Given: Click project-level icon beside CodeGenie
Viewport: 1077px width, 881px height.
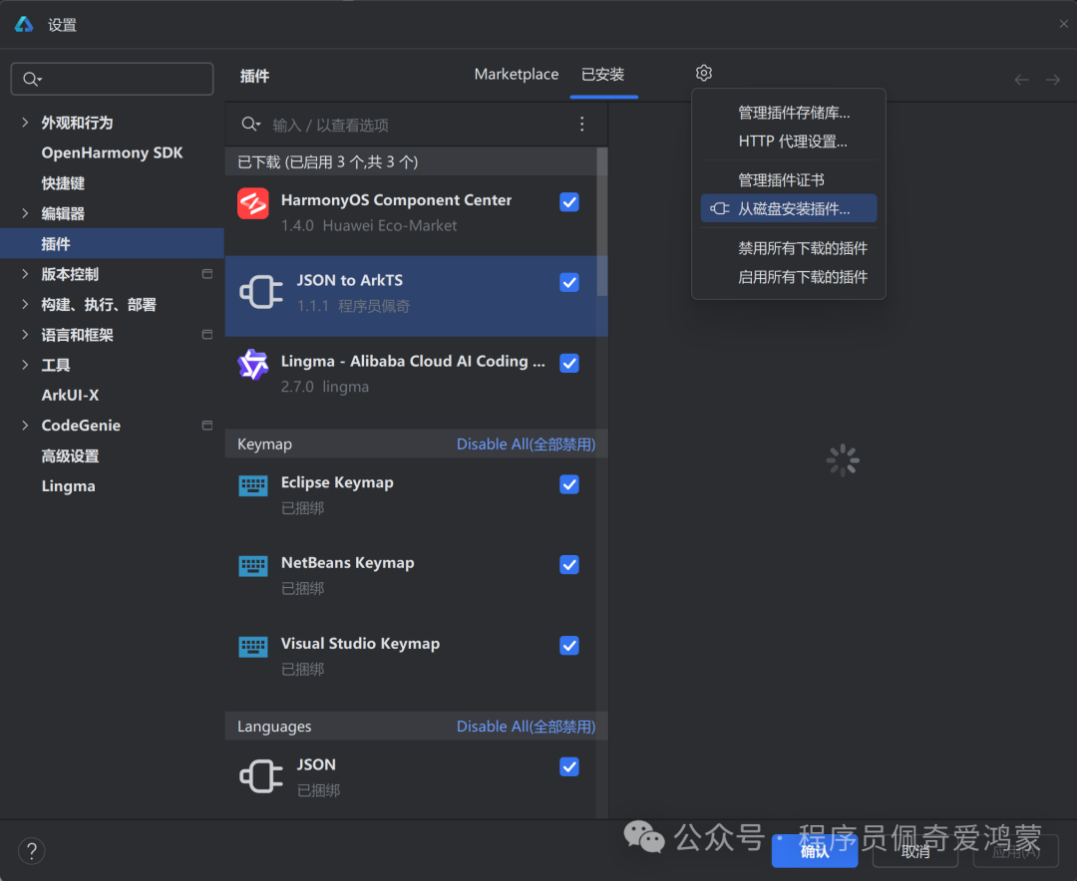Looking at the screenshot, I should (x=206, y=425).
